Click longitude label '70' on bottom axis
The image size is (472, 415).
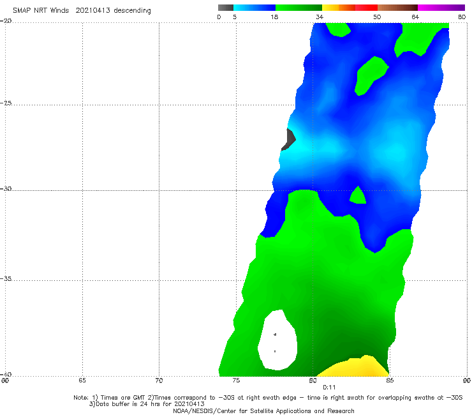pyautogui.click(x=159, y=381)
